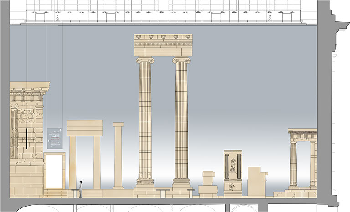
Task: Select the small figure on the right roof gantry
Action: [270, 19]
